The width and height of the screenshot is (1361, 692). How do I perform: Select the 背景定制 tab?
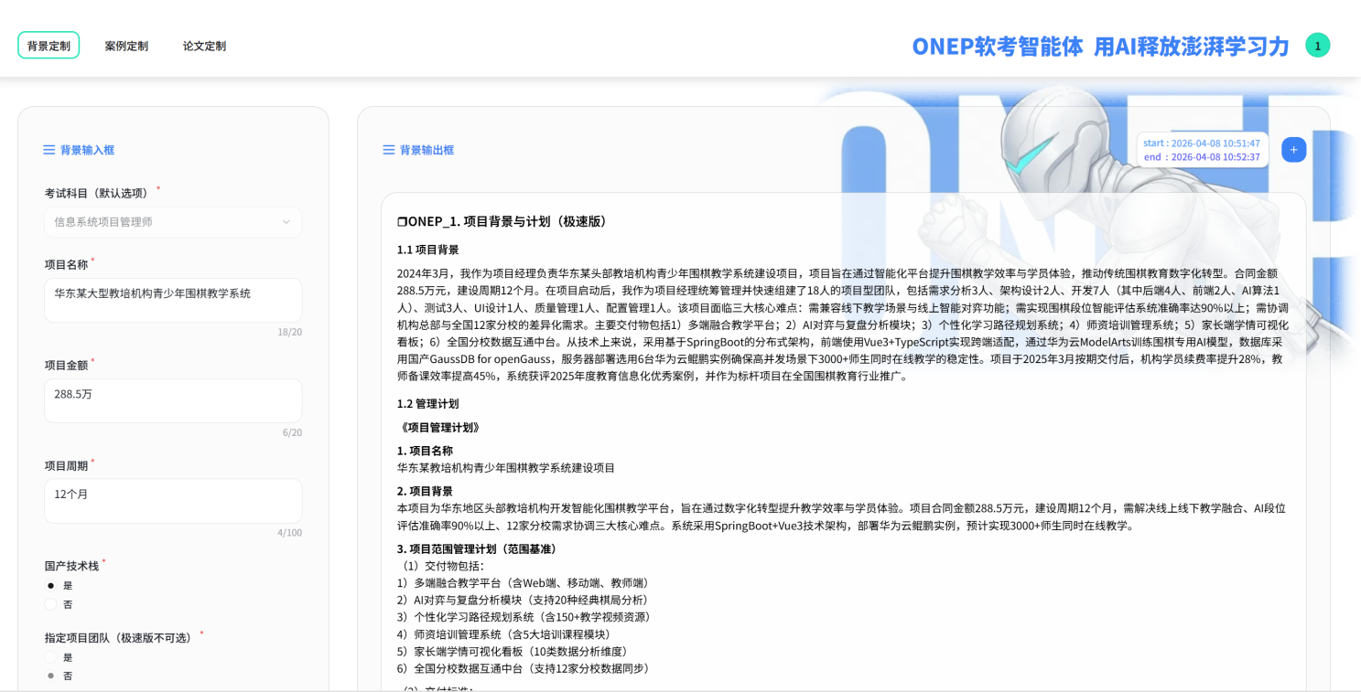click(48, 44)
